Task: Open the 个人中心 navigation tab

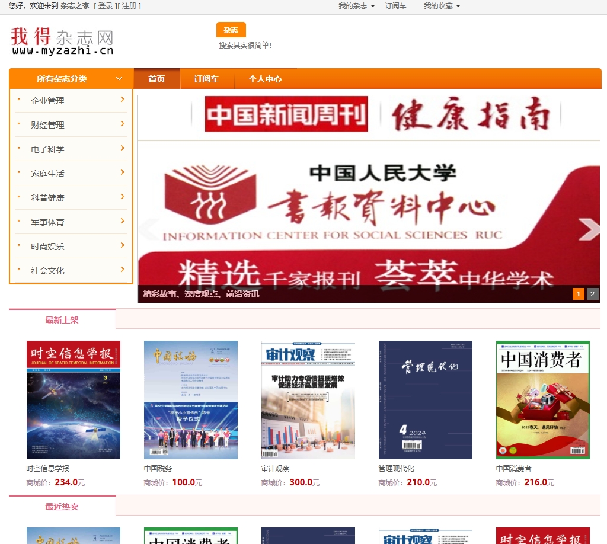Action: point(265,79)
